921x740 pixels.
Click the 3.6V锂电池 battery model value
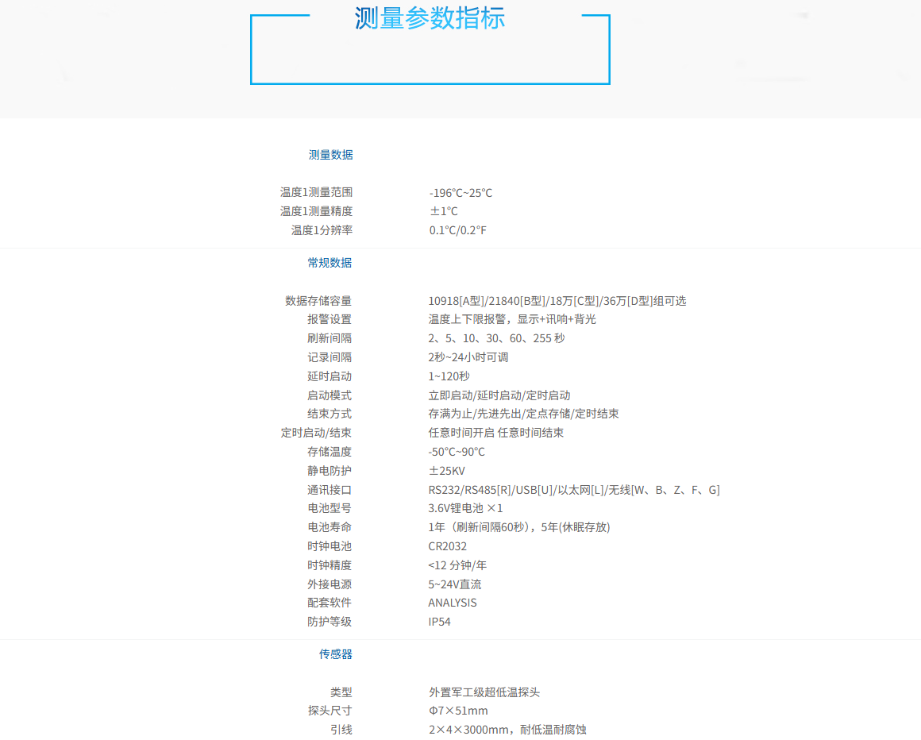pyautogui.click(x=465, y=508)
